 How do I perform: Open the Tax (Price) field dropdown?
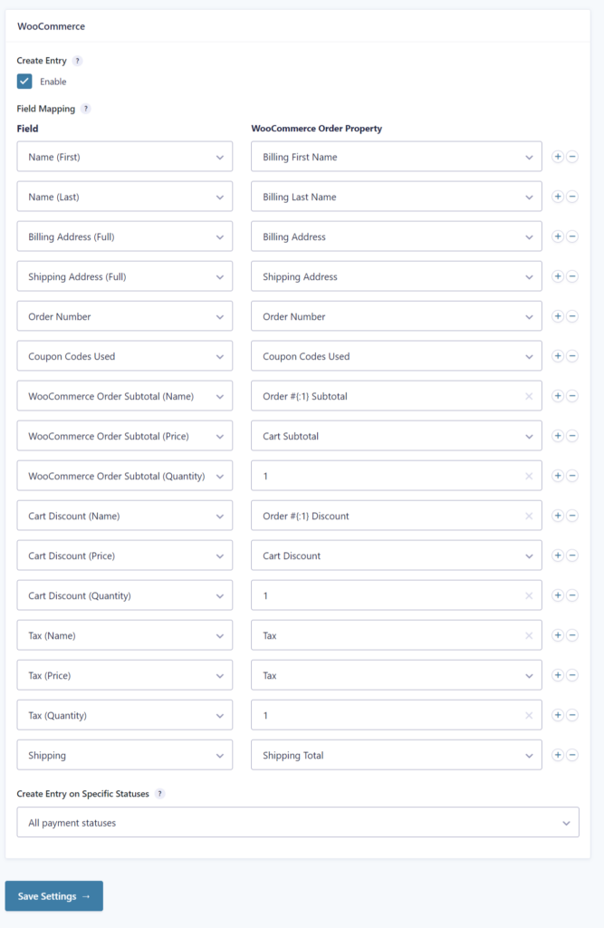[124, 675]
